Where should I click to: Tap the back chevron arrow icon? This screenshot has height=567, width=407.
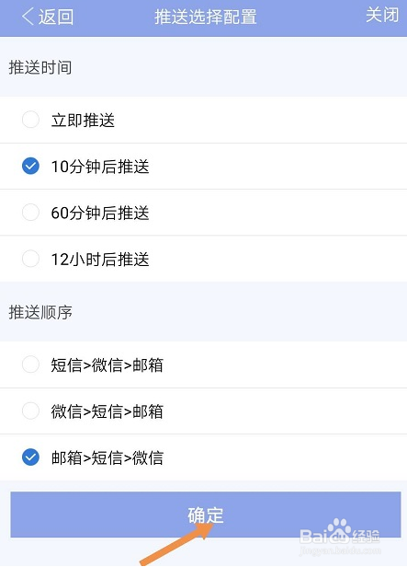coord(28,17)
